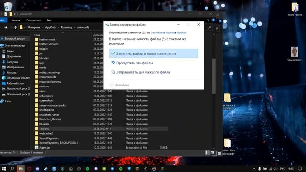This screenshot has width=306, height=172.
Task: Open the recent locations dropdown arrow
Action: click(11, 28)
